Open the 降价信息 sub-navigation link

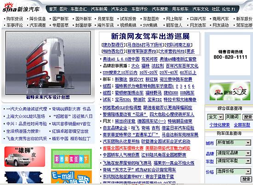(38, 19)
